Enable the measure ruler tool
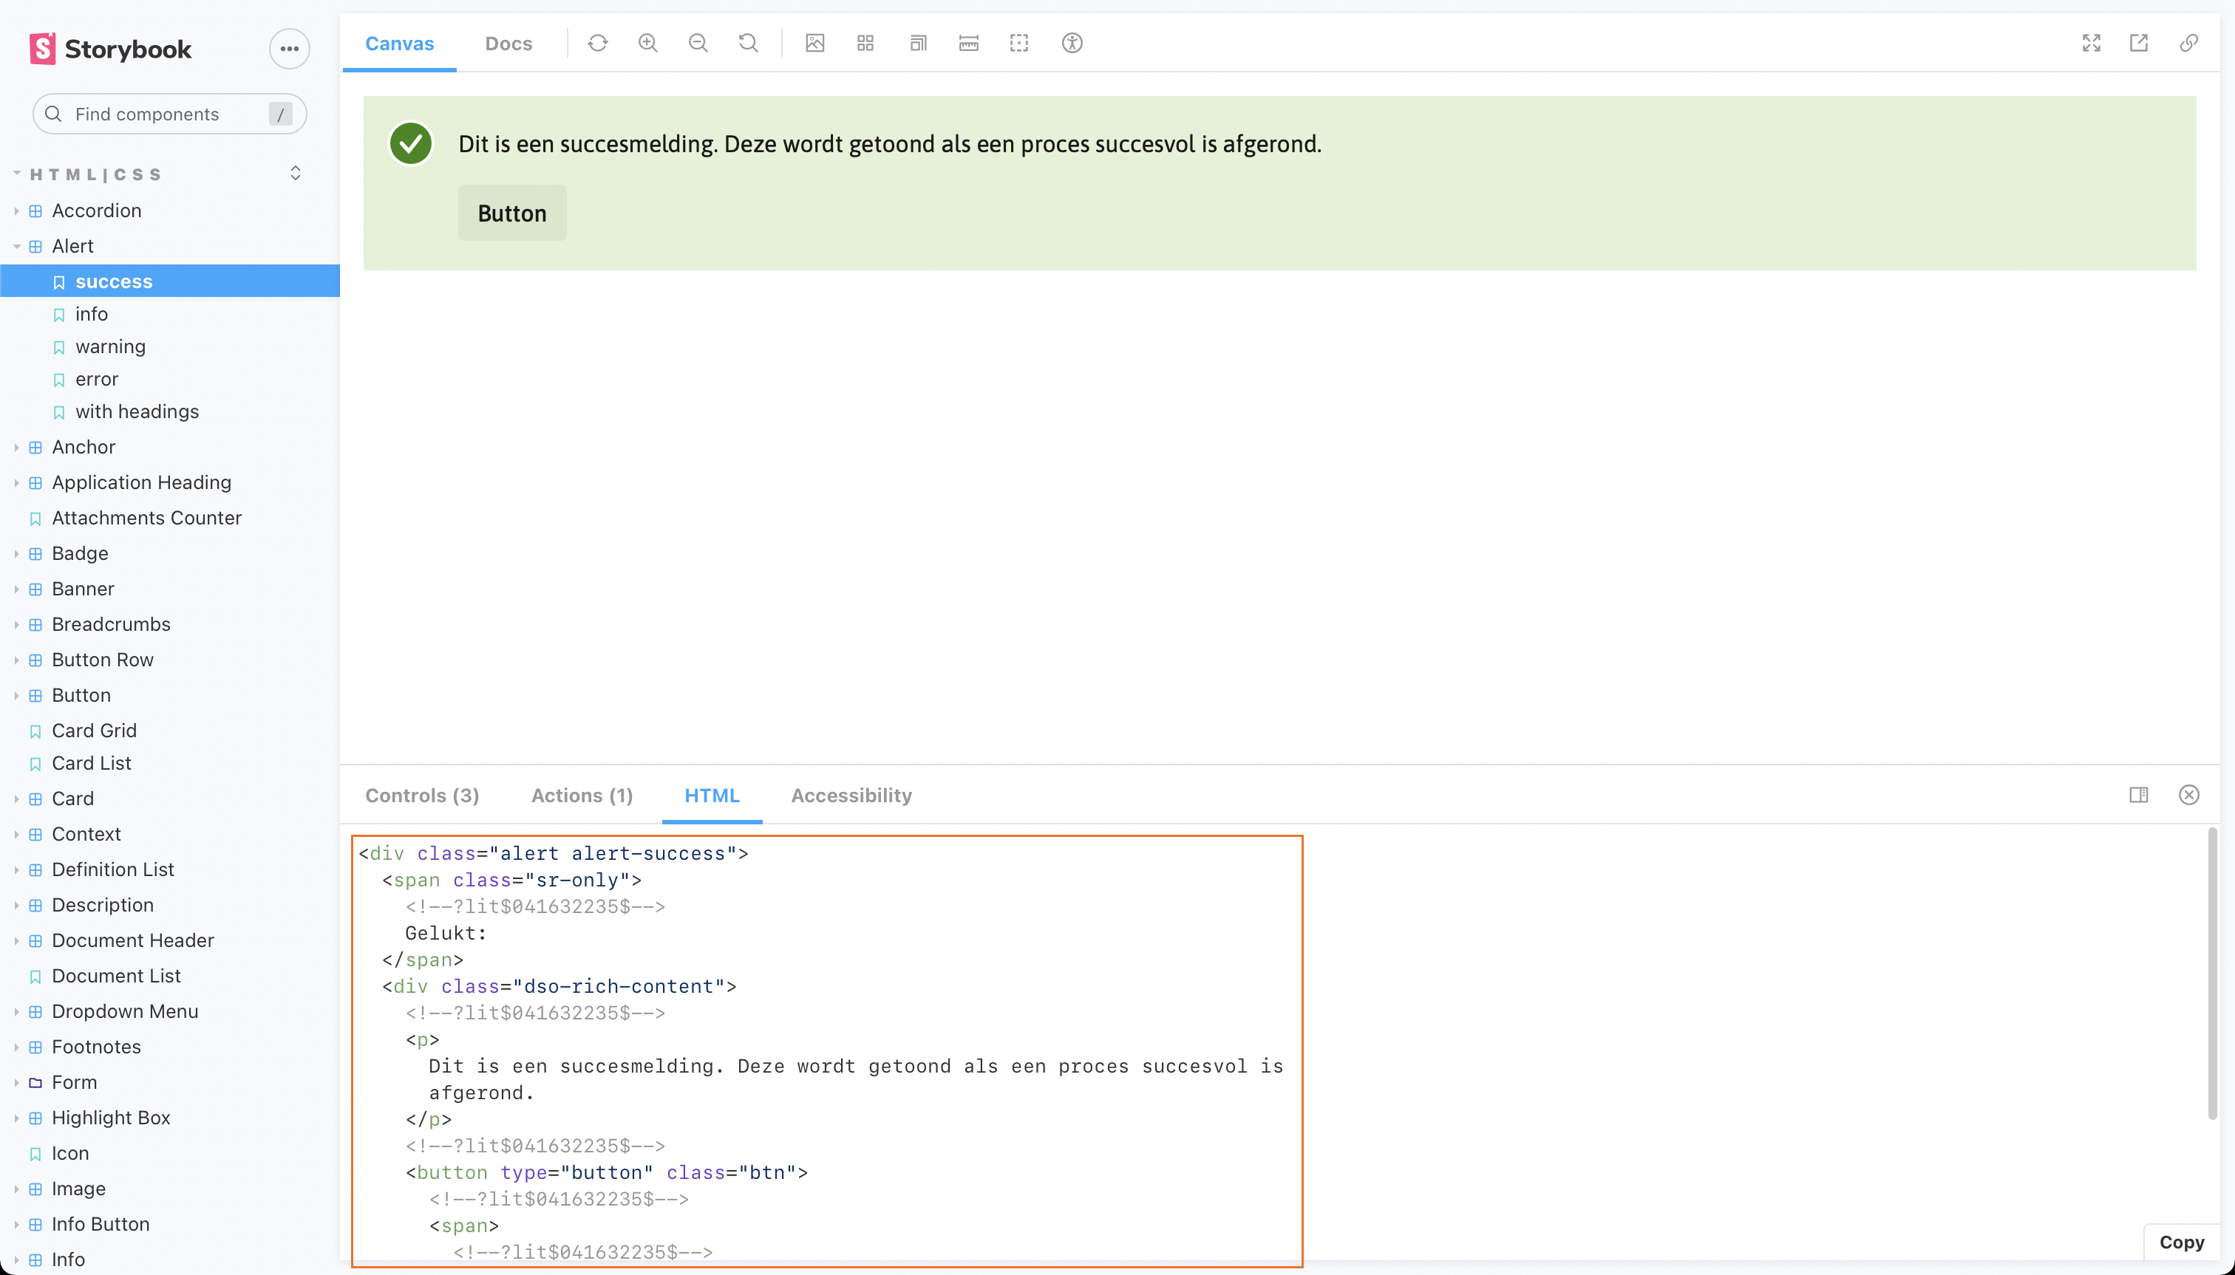The height and width of the screenshot is (1275, 2235). pos(968,43)
